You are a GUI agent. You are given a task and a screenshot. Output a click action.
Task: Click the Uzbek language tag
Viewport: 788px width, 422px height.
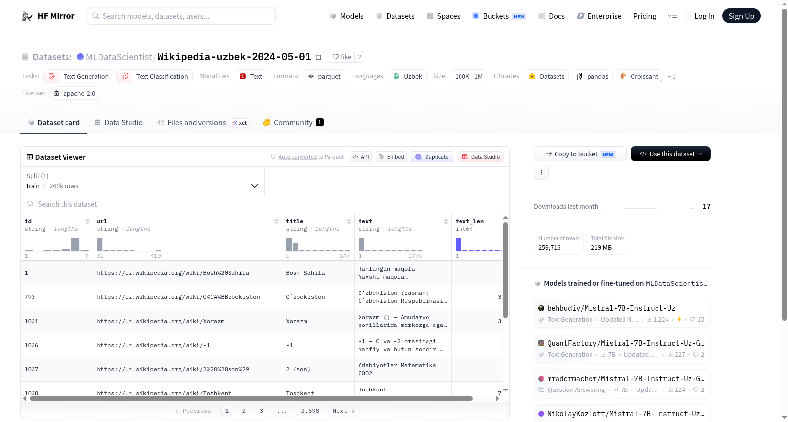pos(407,76)
